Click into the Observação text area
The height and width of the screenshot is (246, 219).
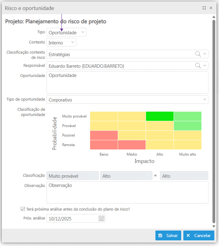127,192
